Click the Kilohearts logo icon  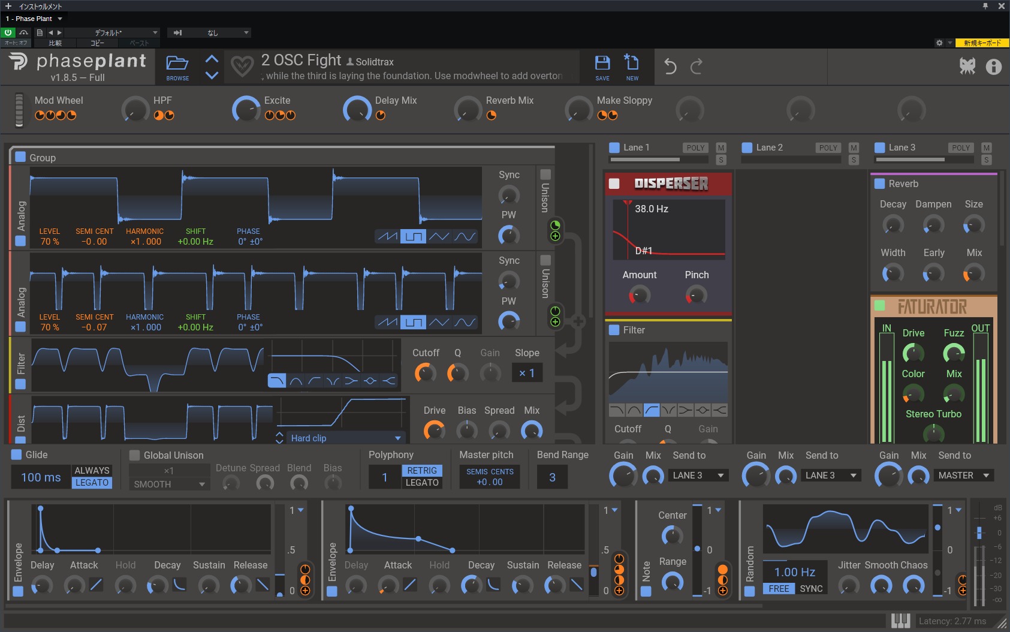click(x=967, y=67)
